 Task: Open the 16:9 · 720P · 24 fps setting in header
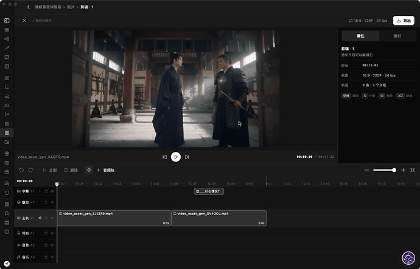[x=368, y=21]
